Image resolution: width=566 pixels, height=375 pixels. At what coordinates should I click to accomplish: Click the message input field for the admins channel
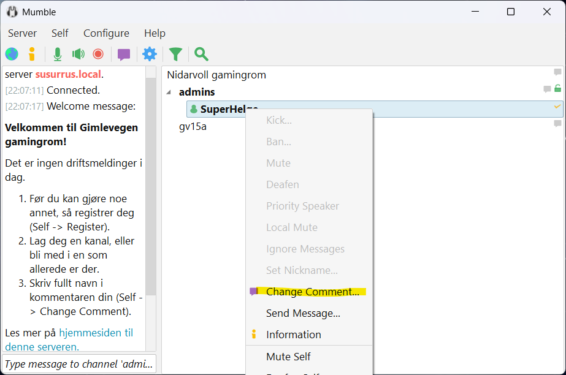pyautogui.click(x=78, y=363)
